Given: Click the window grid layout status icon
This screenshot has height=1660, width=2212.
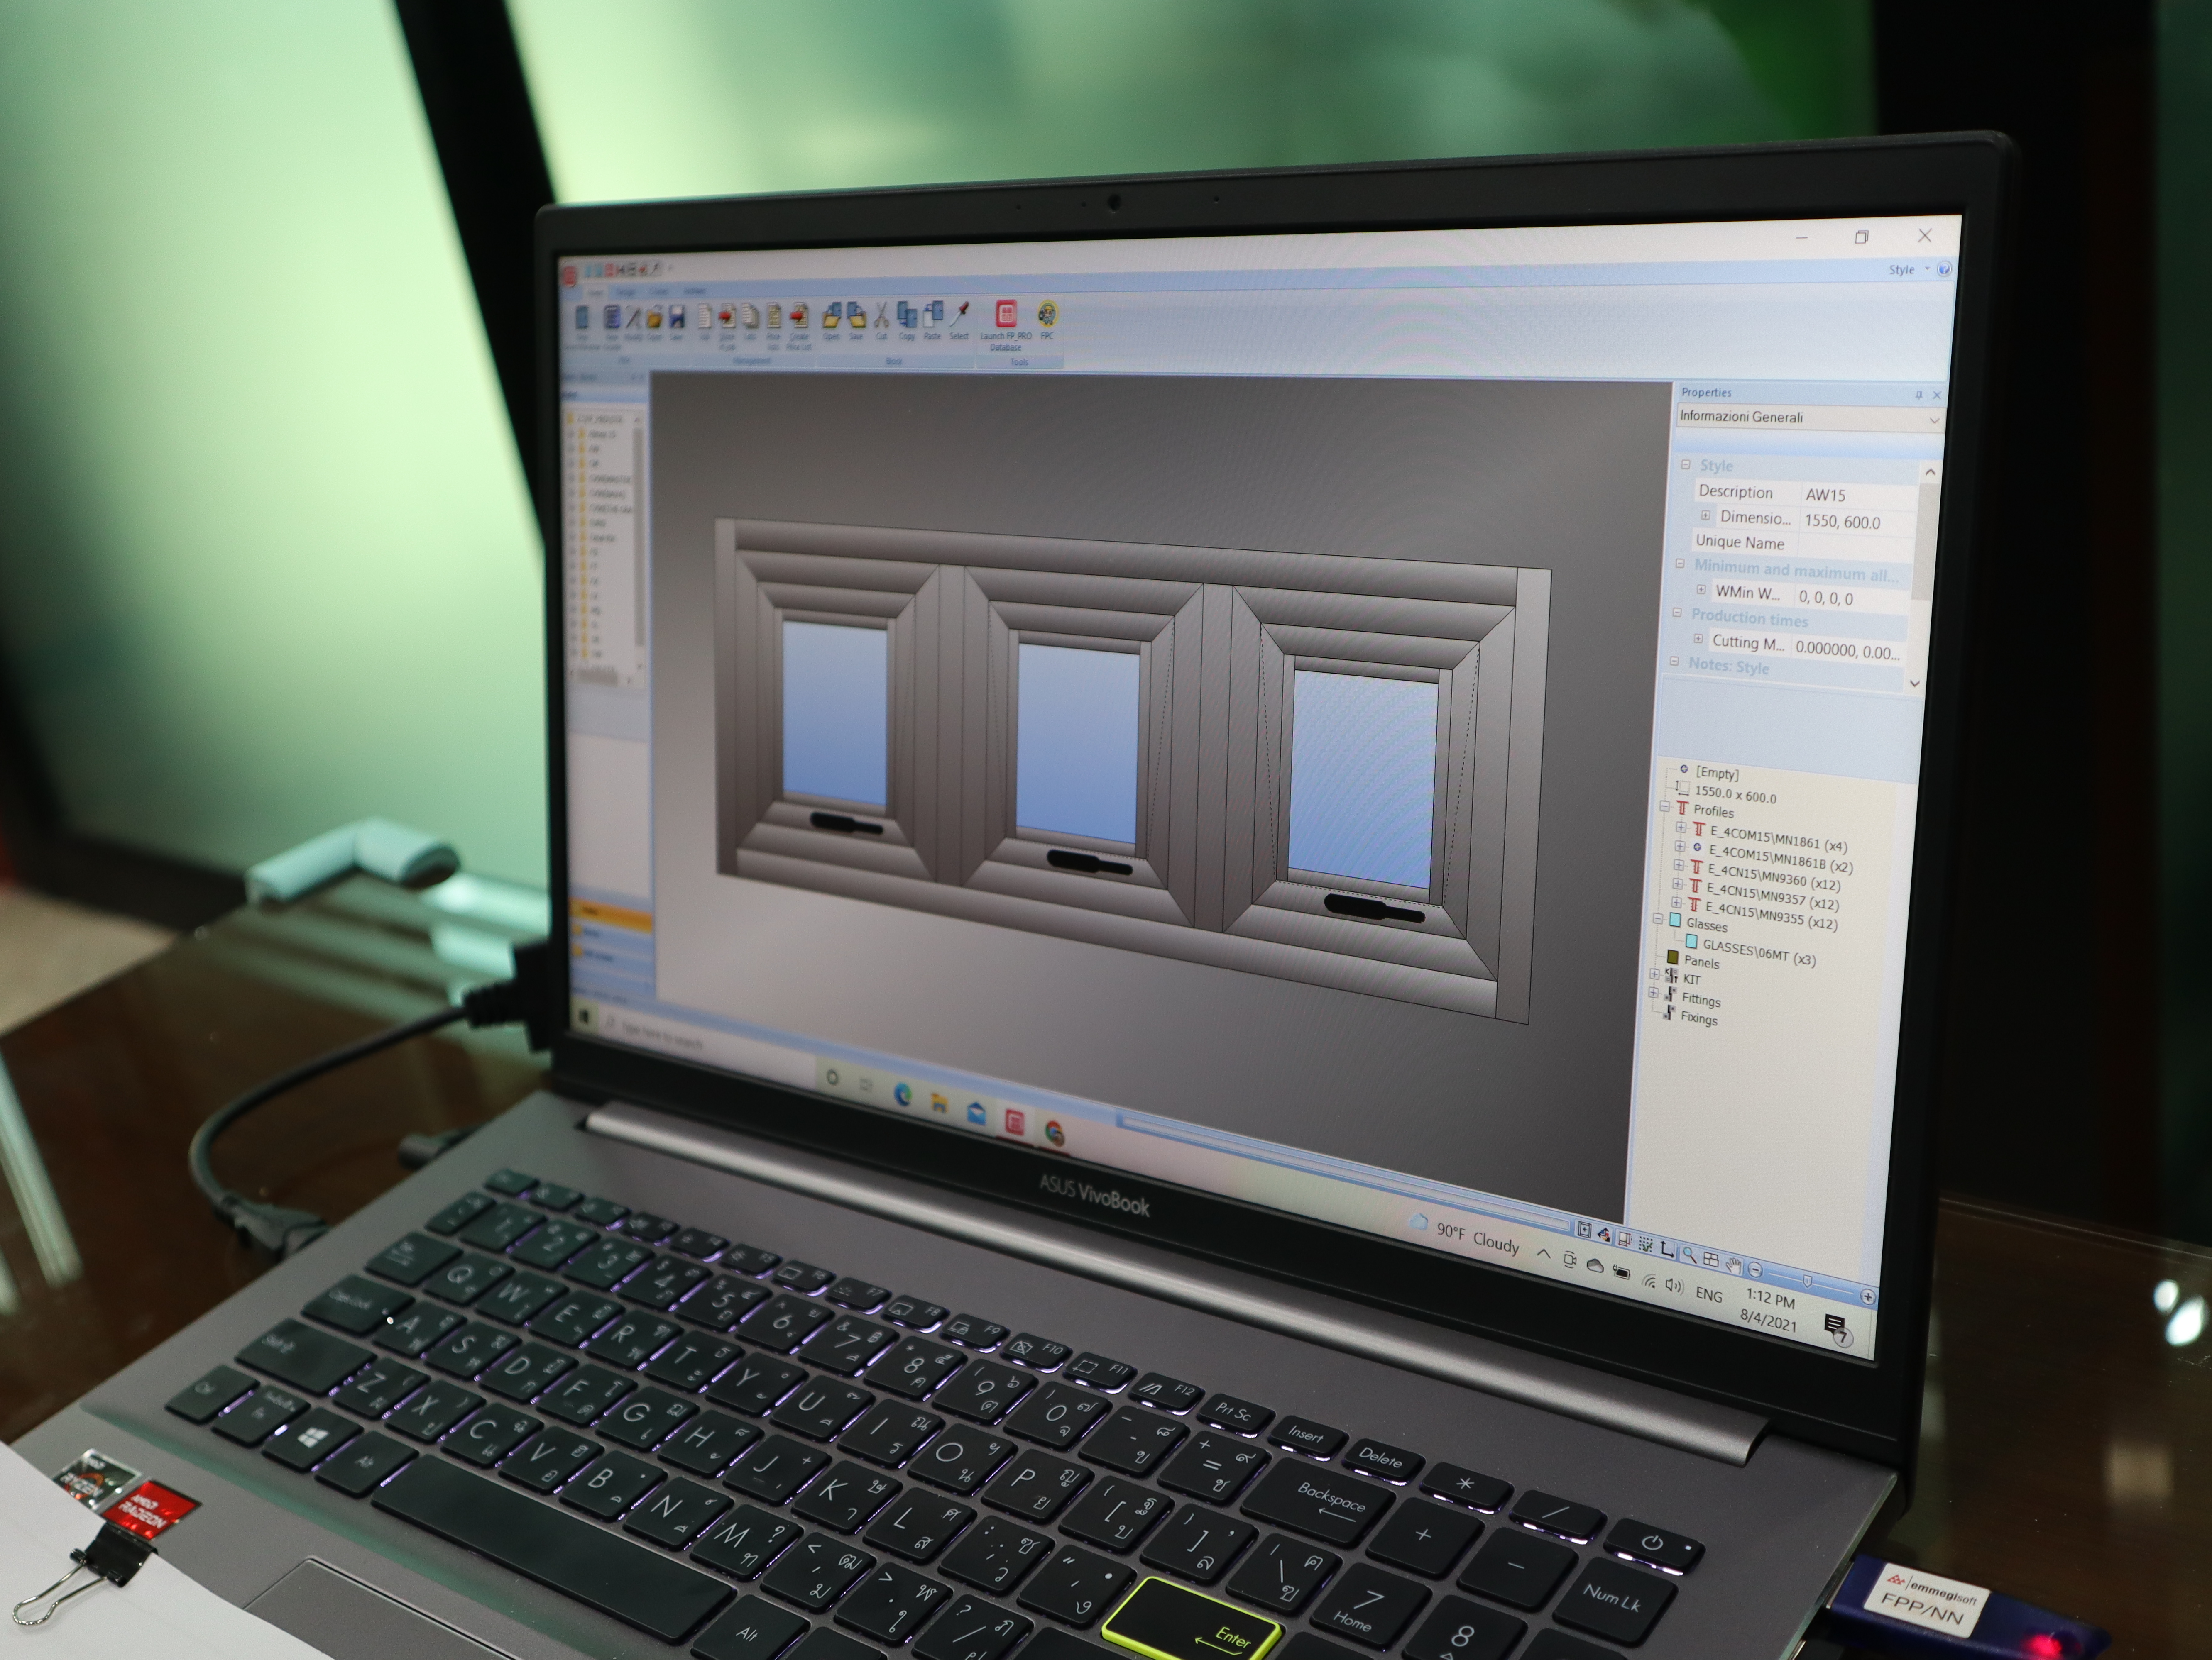Looking at the screenshot, I should [1711, 1260].
